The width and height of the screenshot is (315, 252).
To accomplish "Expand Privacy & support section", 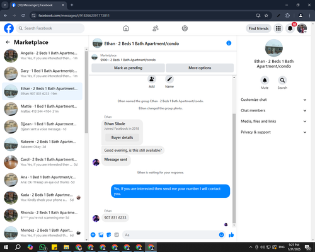I will [x=273, y=132].
